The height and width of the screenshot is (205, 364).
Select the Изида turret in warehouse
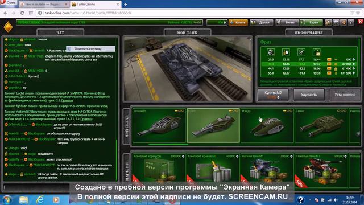coord(267,125)
